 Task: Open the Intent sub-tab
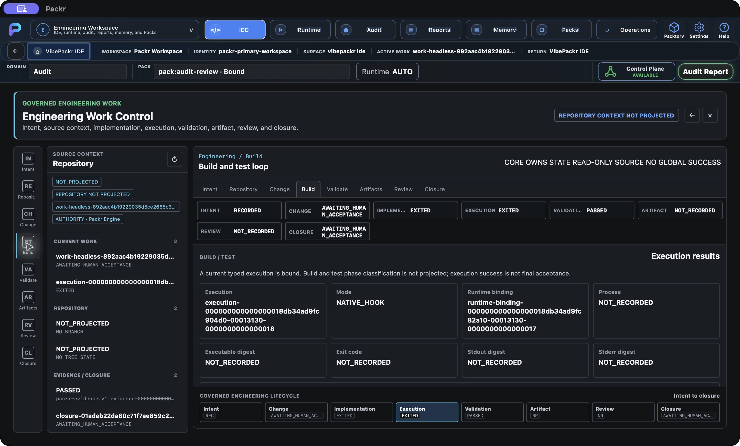pos(210,189)
